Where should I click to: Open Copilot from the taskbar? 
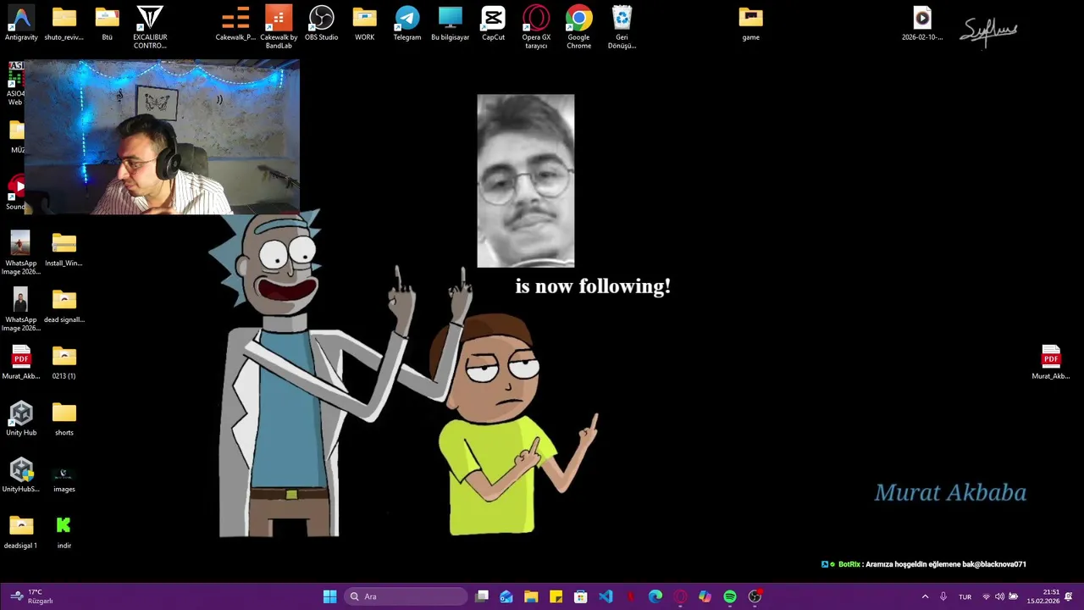[x=705, y=596]
